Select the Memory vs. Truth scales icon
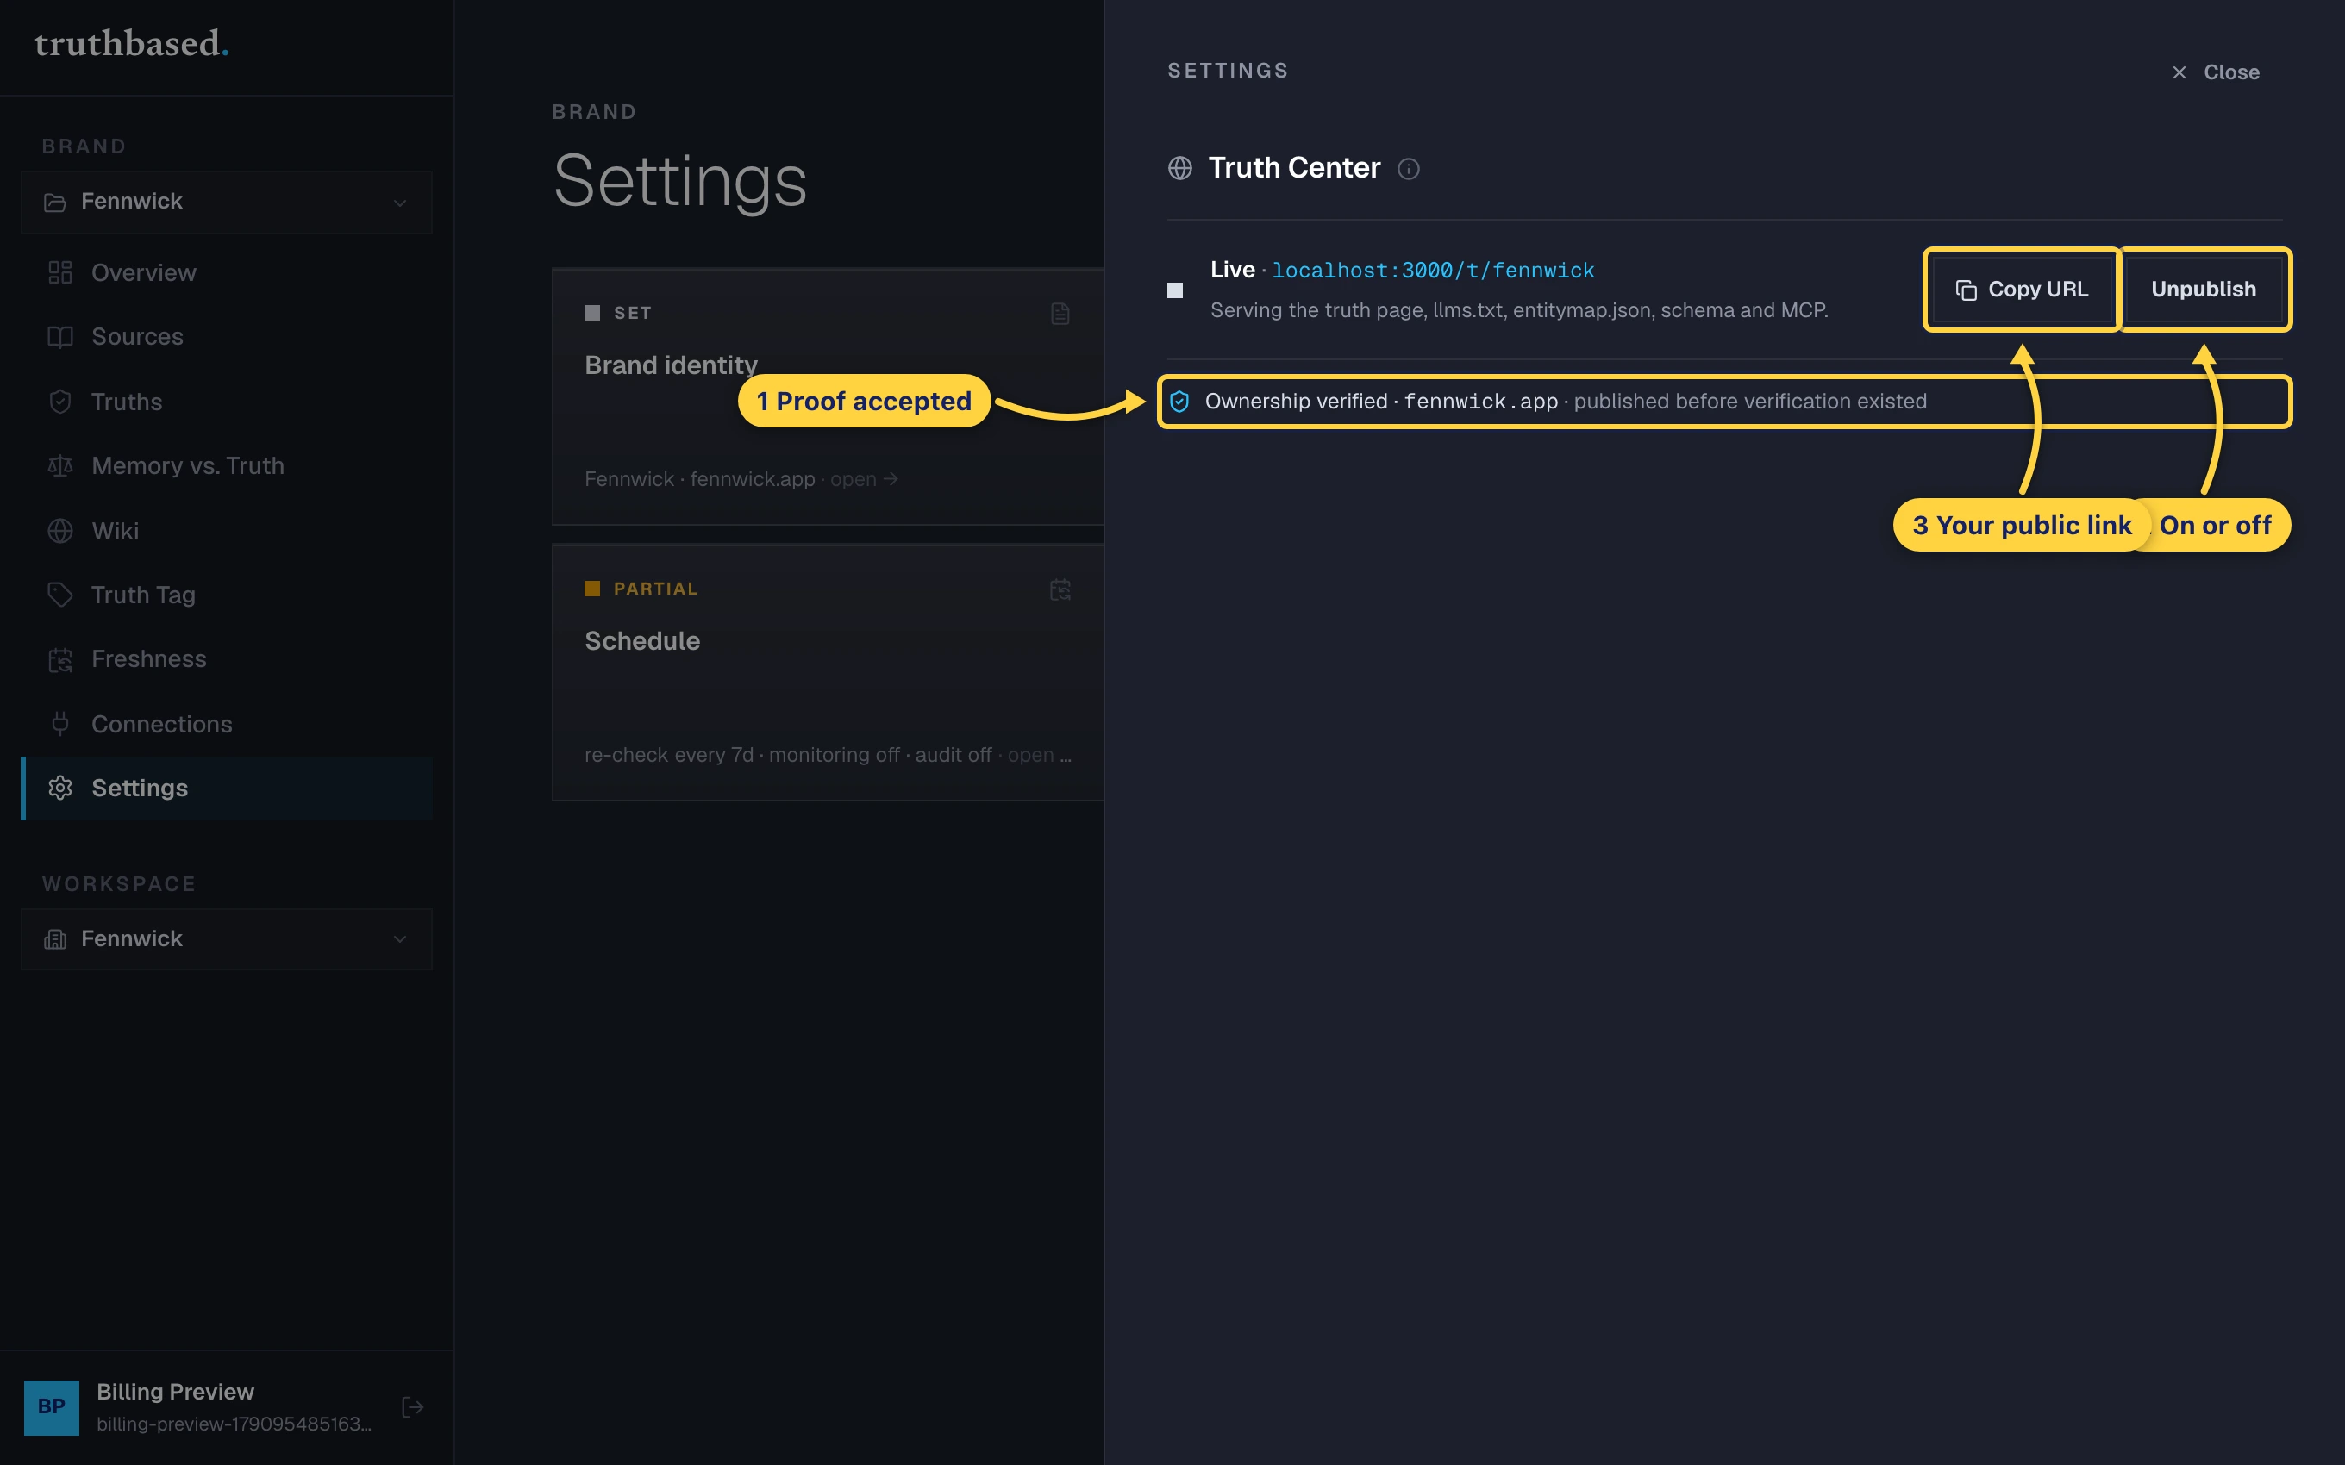 [x=60, y=466]
